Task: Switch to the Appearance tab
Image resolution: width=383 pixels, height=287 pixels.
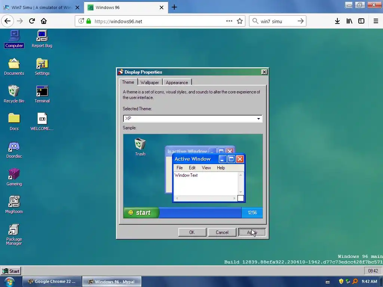Action: [x=177, y=83]
